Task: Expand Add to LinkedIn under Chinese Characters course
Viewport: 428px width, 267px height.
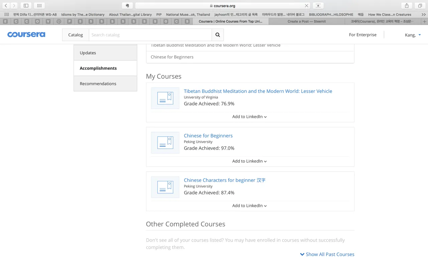Action: (250, 206)
